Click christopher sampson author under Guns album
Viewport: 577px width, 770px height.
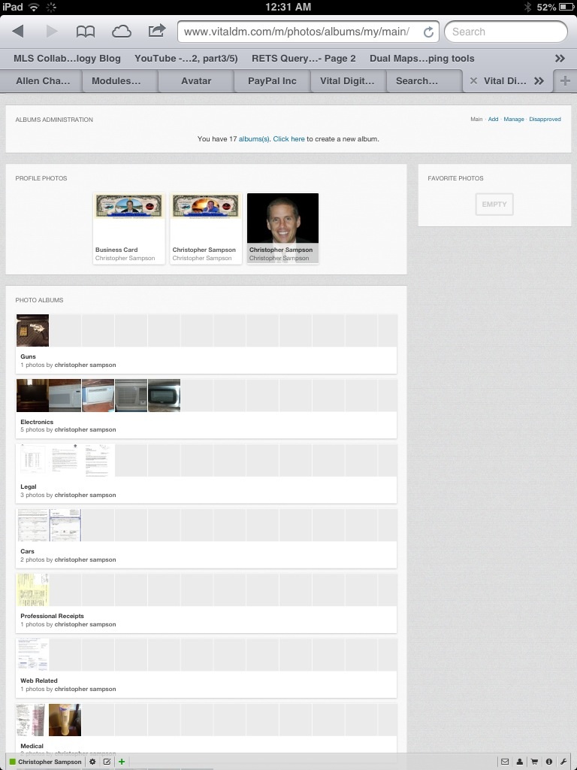pyautogui.click(x=86, y=365)
